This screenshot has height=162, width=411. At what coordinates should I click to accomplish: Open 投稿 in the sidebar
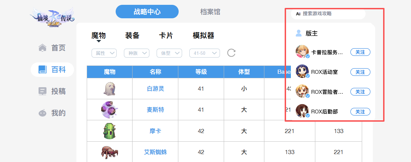point(52,91)
